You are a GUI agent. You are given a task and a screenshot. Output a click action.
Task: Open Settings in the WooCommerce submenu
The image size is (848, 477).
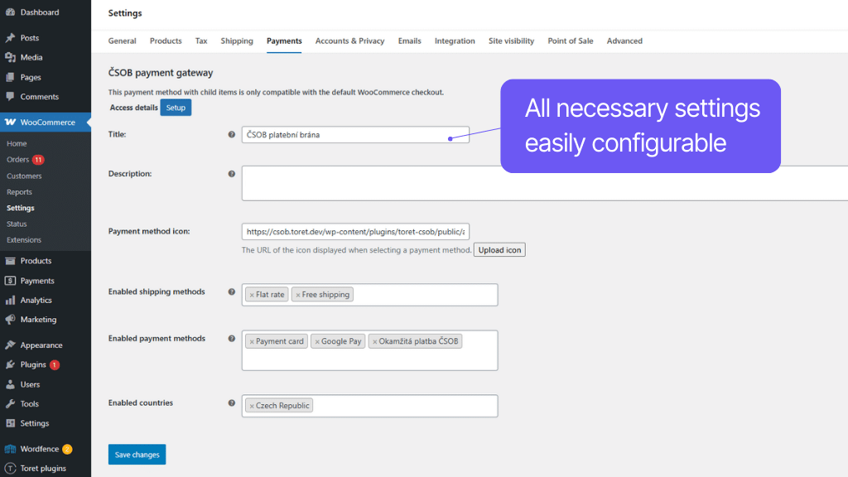21,208
